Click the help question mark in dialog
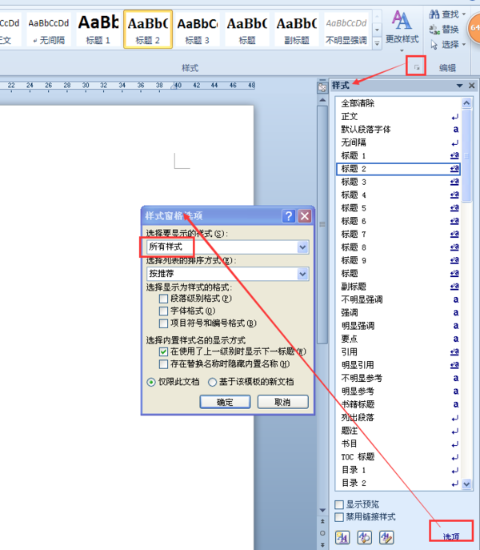Viewport: 480px width, 550px height. pyautogui.click(x=289, y=216)
